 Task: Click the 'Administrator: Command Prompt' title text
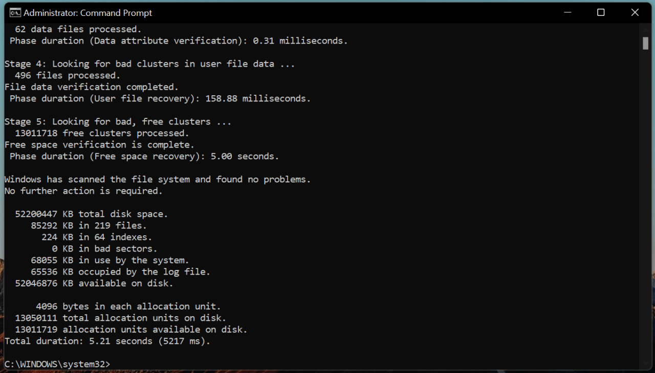click(x=88, y=13)
